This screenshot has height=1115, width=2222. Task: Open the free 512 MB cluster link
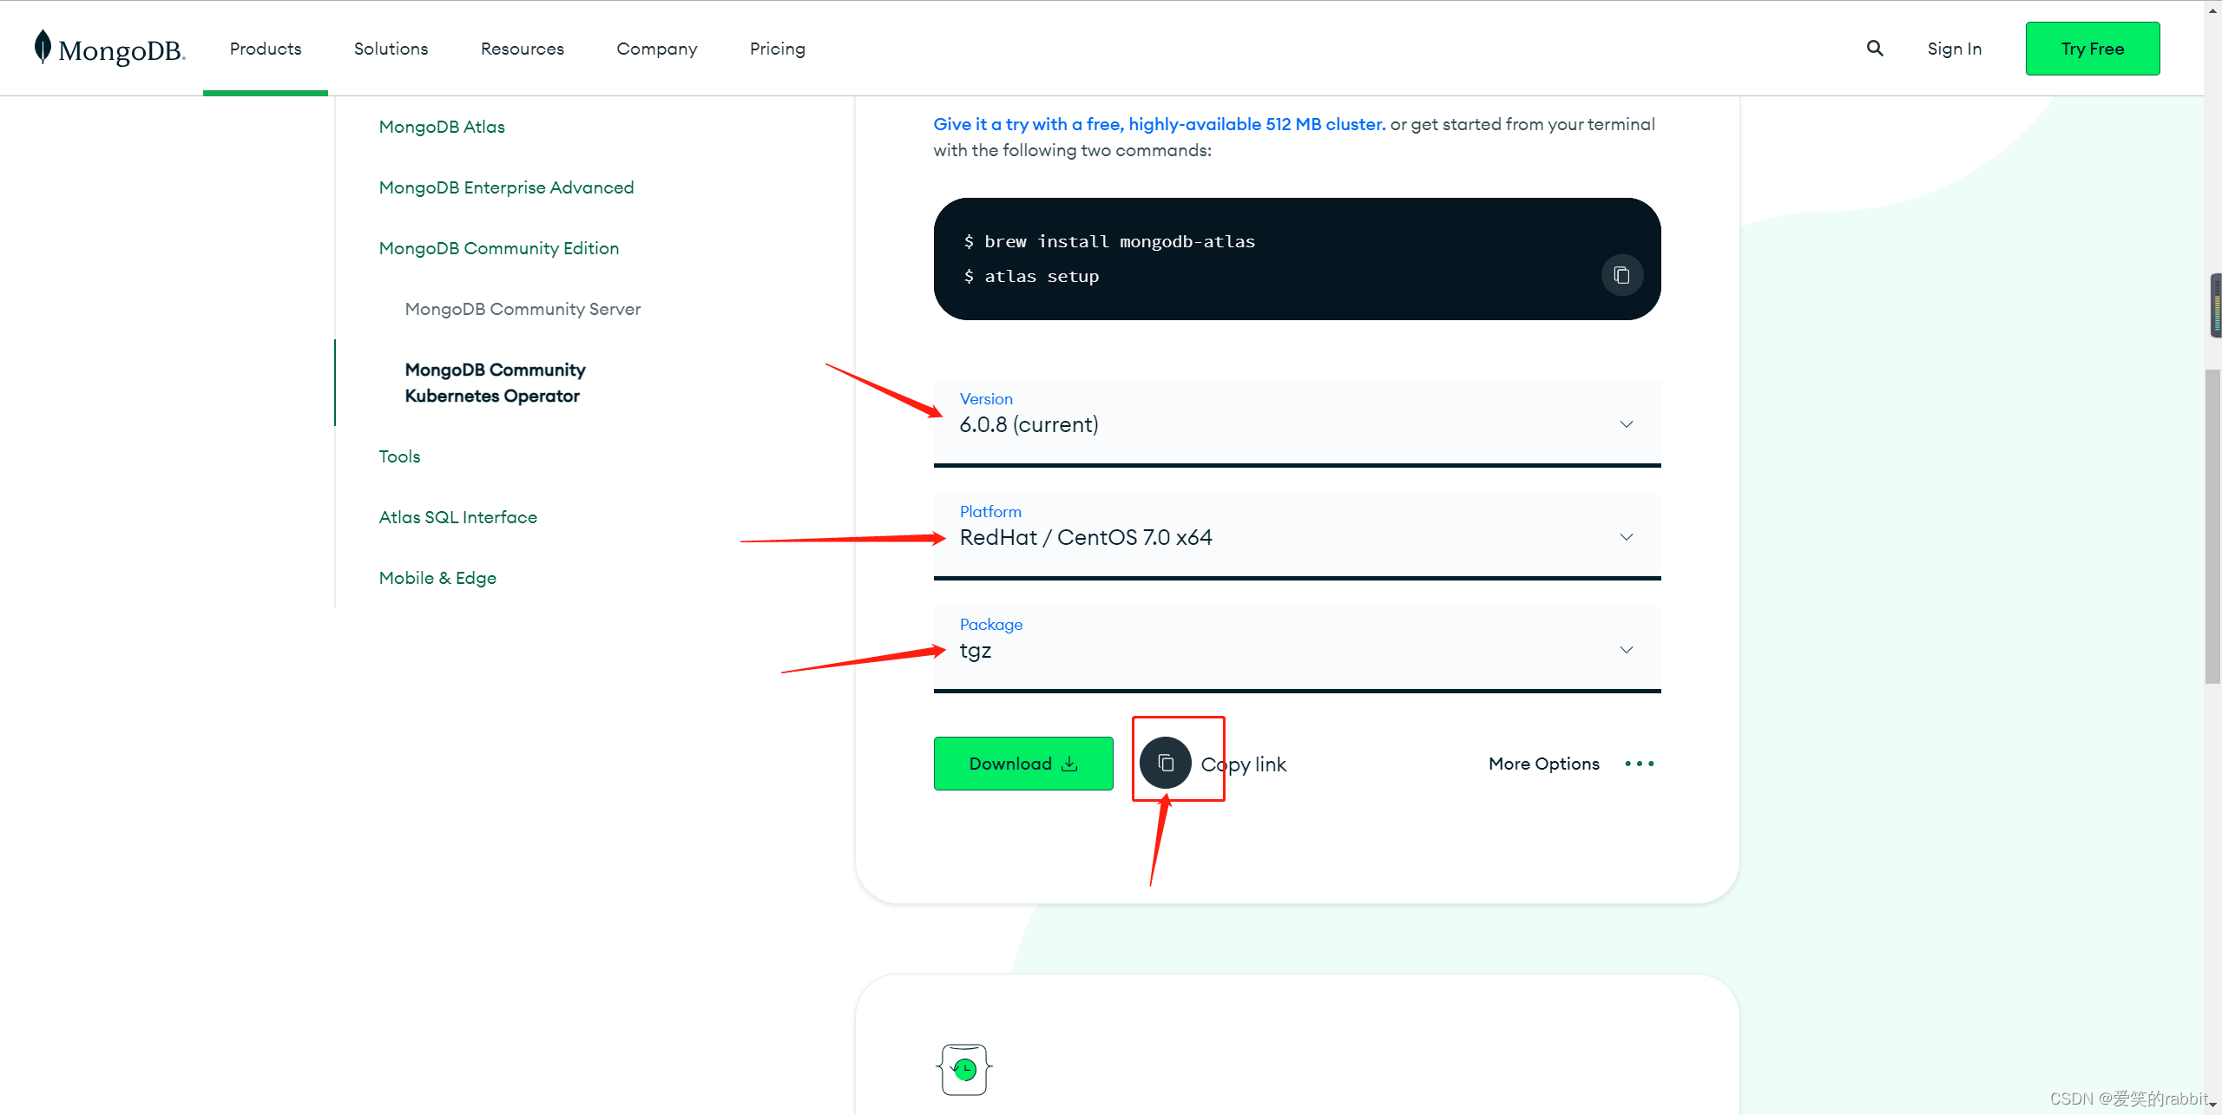tap(1159, 124)
